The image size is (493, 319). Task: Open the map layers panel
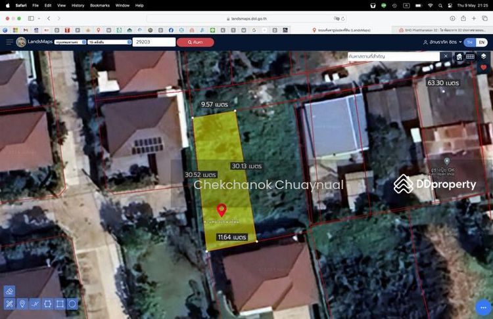click(x=483, y=56)
